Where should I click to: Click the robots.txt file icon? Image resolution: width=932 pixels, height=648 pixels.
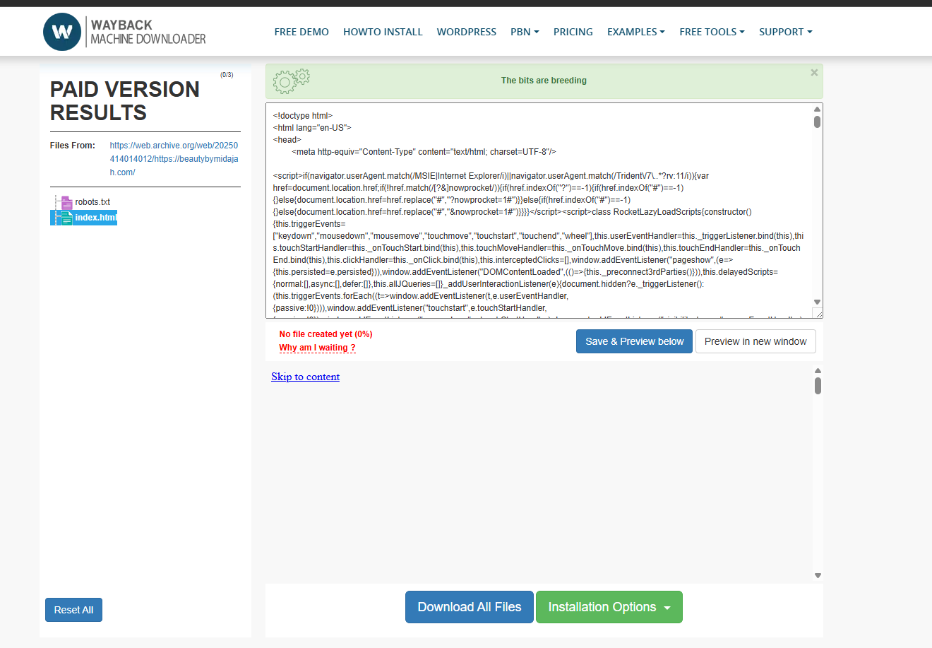[x=66, y=202]
